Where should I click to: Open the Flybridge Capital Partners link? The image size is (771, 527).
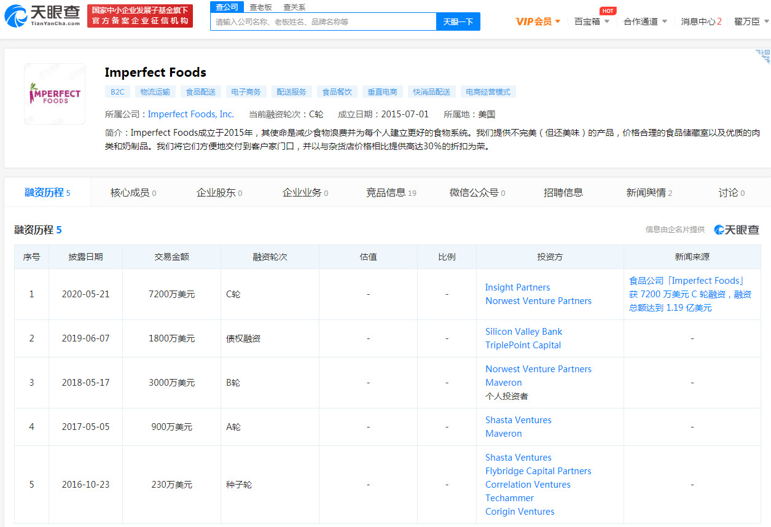tap(538, 471)
